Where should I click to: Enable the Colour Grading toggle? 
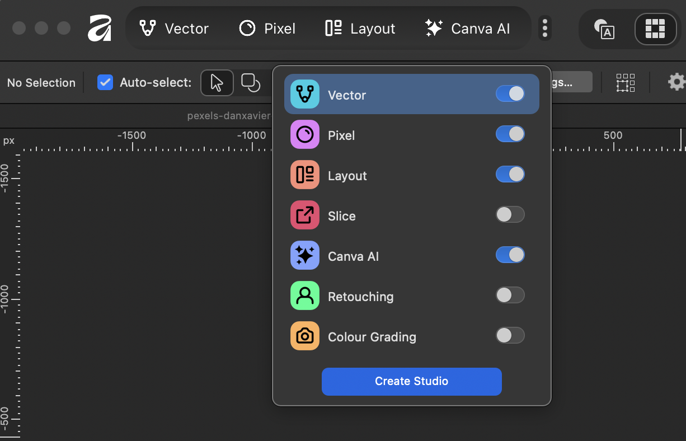tap(510, 336)
